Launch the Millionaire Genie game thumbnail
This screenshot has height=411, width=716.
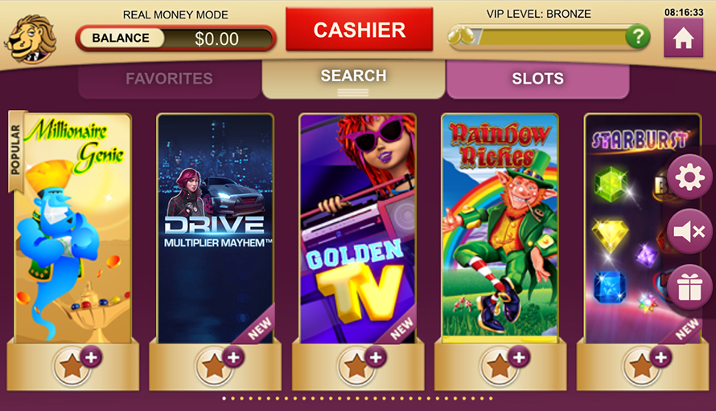[x=73, y=228]
